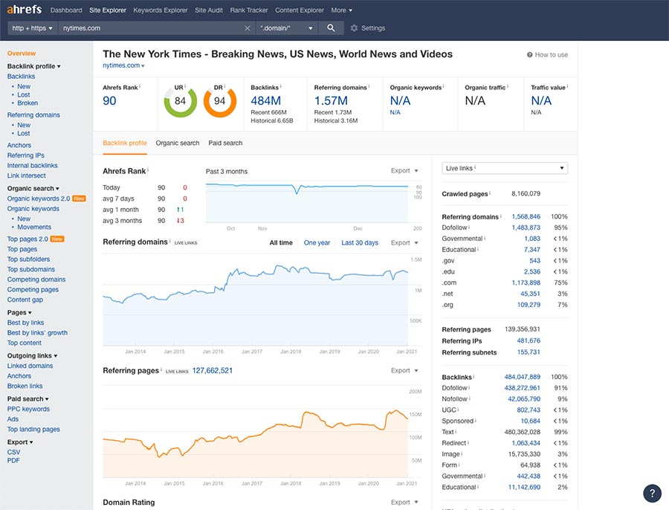This screenshot has width=669, height=510.
Task: Go to Dashboard
Action: tap(66, 10)
